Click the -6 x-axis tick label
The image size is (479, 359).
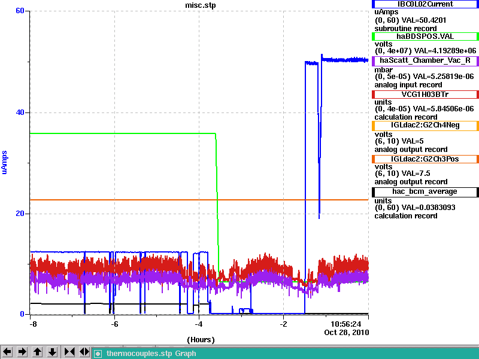coord(114,324)
